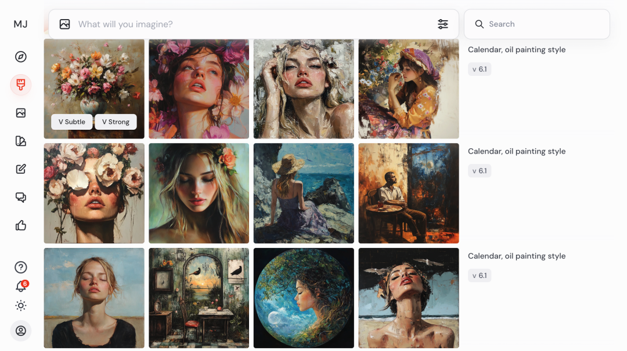The height and width of the screenshot is (351, 627).
Task: Click the prompt text beside the seated man painting
Action: click(x=517, y=152)
